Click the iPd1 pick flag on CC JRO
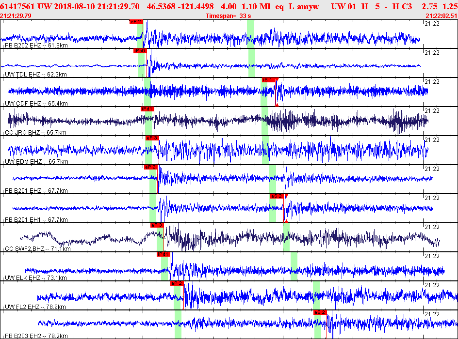Viewport: 458px width, 339px height. coord(147,109)
